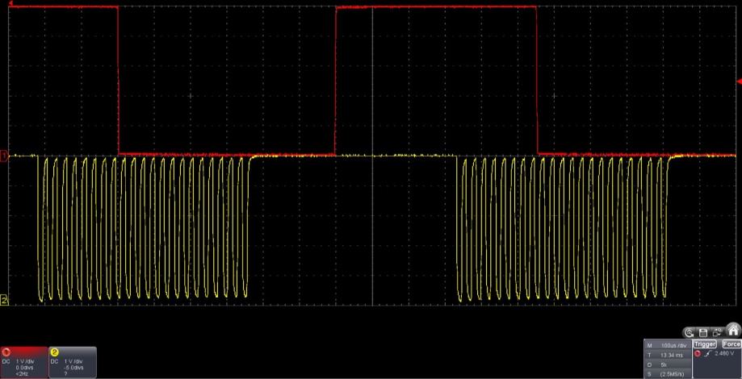
Task: Click the save floppy disk icon
Action: click(703, 333)
